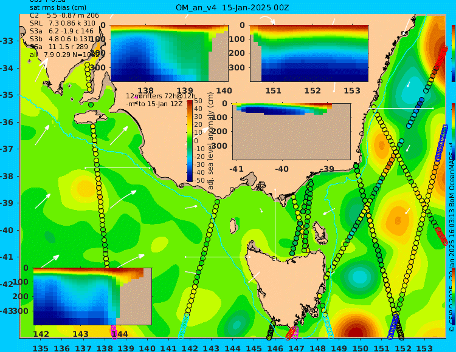Click the 143 label under the bottom-left inset

(x=80, y=334)
